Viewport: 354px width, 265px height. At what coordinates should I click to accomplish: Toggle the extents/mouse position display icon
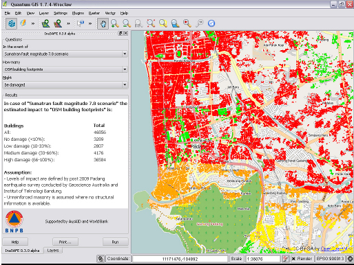pyautogui.click(x=101, y=259)
